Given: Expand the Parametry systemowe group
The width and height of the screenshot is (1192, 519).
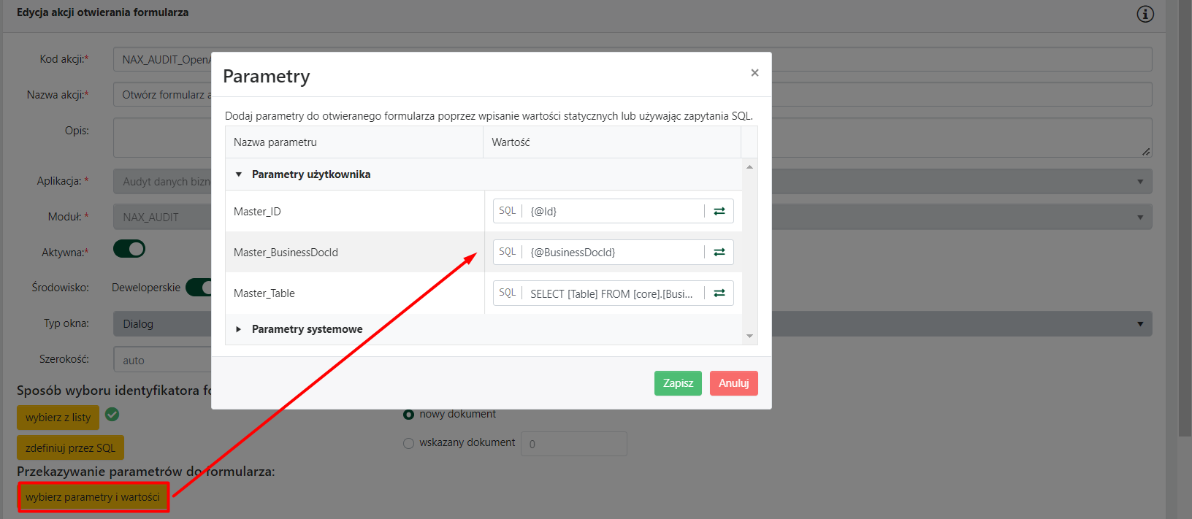Looking at the screenshot, I should [239, 329].
